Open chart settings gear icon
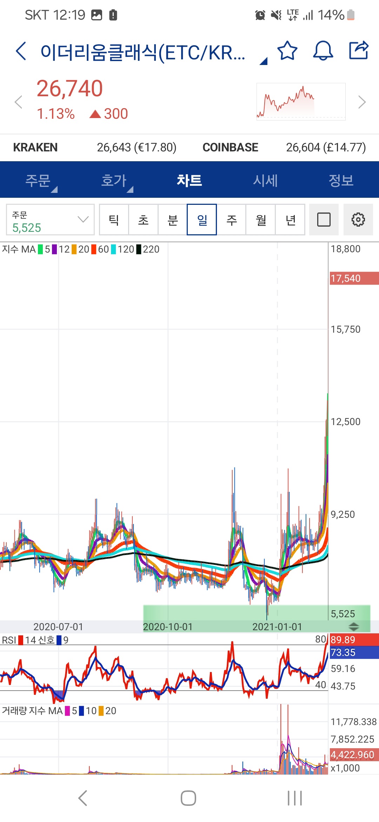The image size is (379, 822). [x=358, y=220]
